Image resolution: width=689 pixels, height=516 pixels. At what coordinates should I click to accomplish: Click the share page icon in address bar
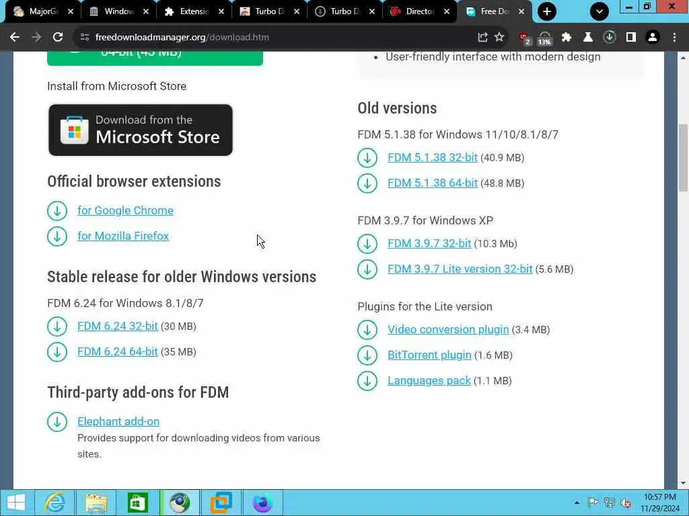[482, 38]
